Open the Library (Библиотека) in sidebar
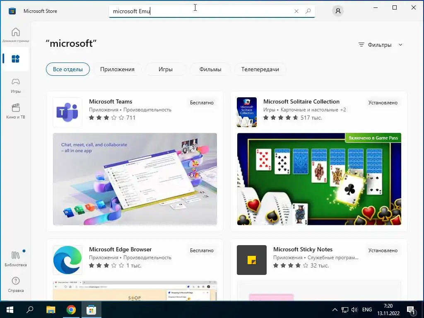The image size is (424, 318). click(16, 259)
